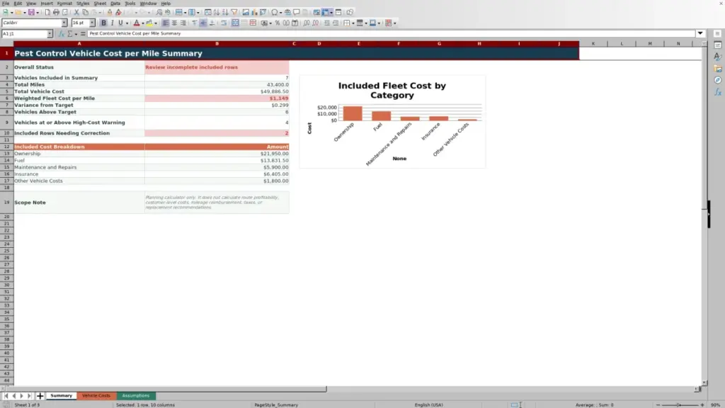Image resolution: width=725 pixels, height=408 pixels.
Task: Toggle Align Right
Action: coord(183,23)
